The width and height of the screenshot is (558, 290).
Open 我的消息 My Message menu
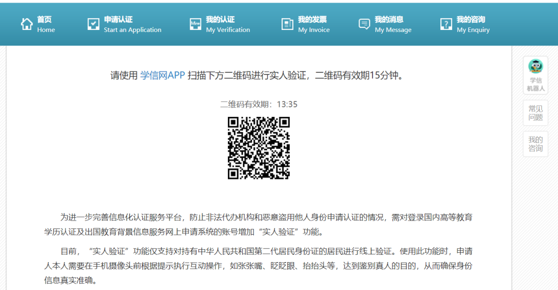pyautogui.click(x=385, y=24)
